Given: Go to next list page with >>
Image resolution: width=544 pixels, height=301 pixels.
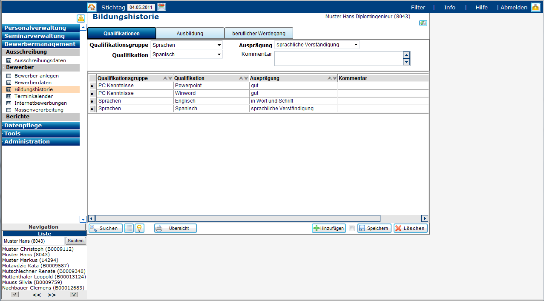Looking at the screenshot, I should point(52,295).
